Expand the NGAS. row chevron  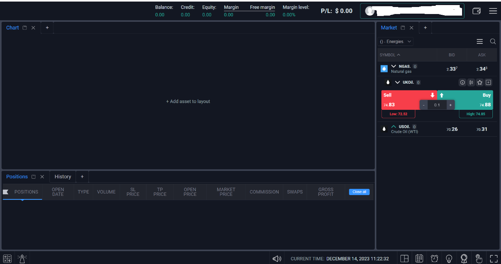pos(393,66)
